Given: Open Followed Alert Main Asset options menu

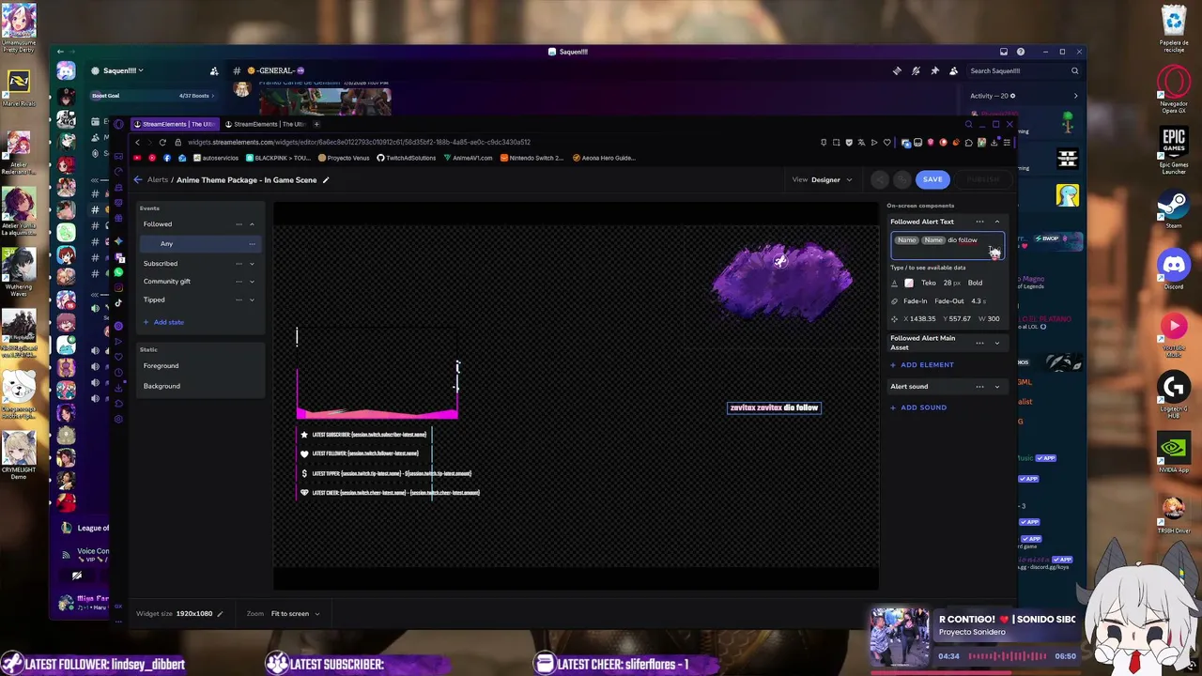Looking at the screenshot, I should [x=979, y=343].
